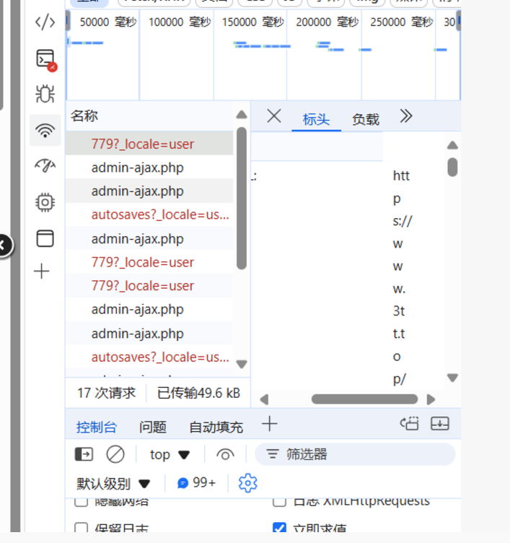
Task: Open the 99+ issues counter
Action: coord(196,483)
